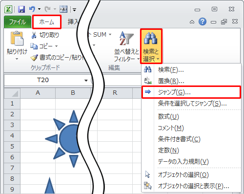Screen dimensions: 244x194
Task: Select column R header
Action: tap(115, 93)
